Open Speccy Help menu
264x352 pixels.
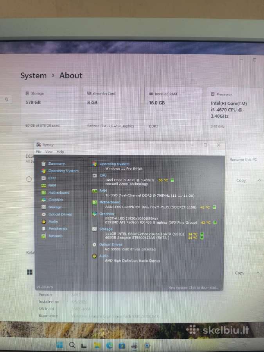click(x=60, y=152)
